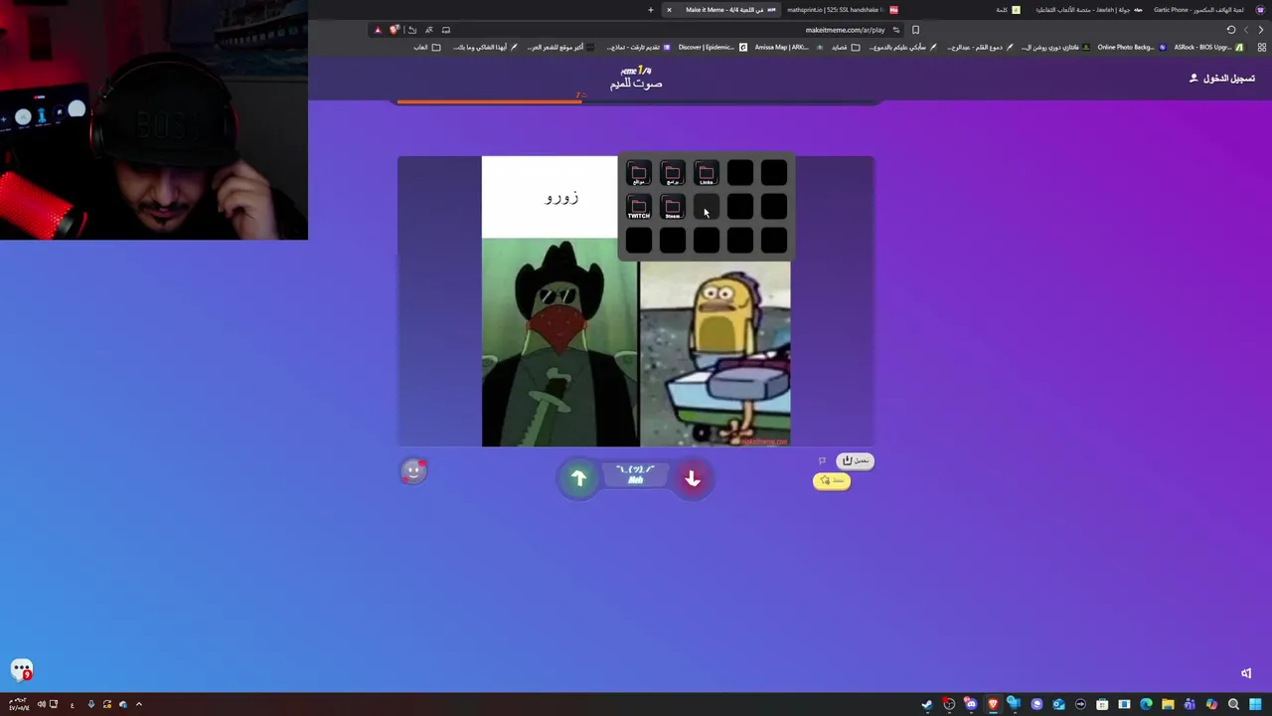This screenshot has height=716, width=1272.
Task: Open Brave browser from the taskbar
Action: pos(993,704)
